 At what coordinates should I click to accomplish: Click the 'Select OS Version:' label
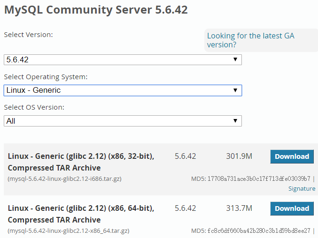(x=34, y=107)
